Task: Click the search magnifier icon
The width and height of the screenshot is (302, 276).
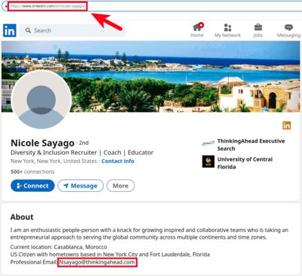Action: [x=28, y=30]
